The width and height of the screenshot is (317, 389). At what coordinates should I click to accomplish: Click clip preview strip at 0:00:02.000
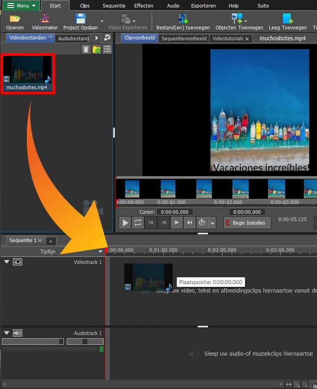tap(228, 202)
